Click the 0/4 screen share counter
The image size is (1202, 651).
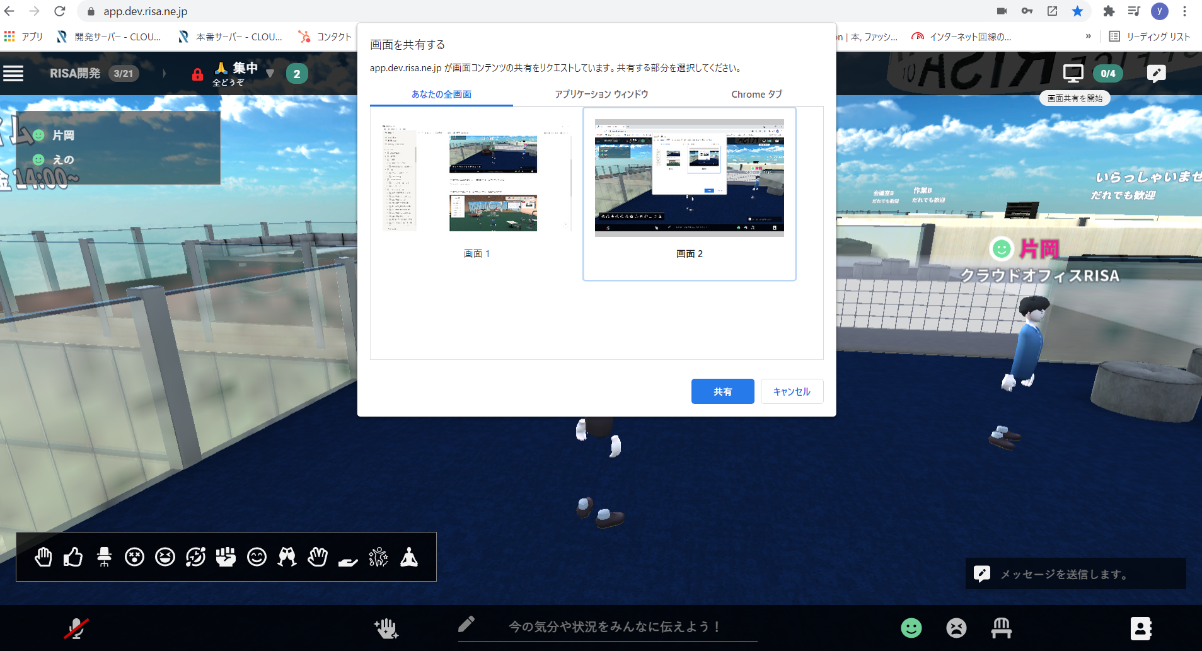click(x=1108, y=74)
